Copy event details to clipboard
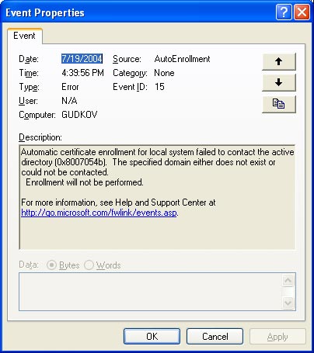This screenshot has height=353, width=314. (279, 104)
